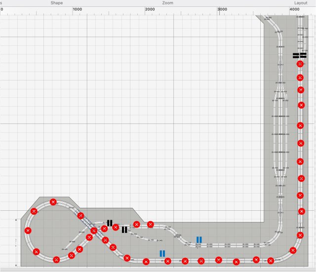Select the vertical dimension arrow left of the baseboard
Image resolution: width=316 pixels, height=272 pixels.
tap(16, 243)
